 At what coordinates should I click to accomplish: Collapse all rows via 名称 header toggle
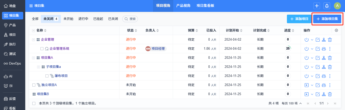tap(34, 31)
